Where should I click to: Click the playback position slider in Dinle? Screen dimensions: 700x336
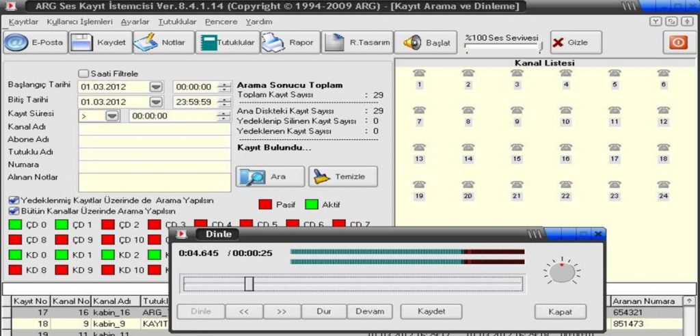point(249,283)
